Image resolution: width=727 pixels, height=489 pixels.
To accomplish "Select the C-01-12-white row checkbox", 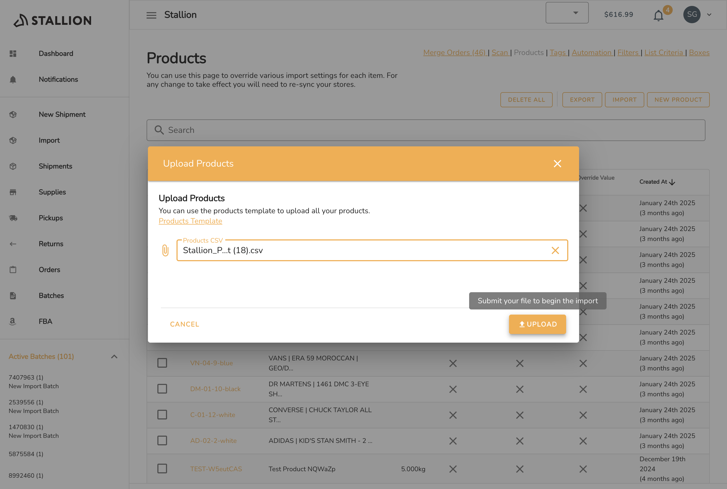I will [x=162, y=415].
